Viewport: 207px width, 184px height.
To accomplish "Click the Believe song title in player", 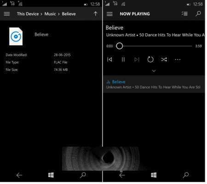I will tap(115, 28).
